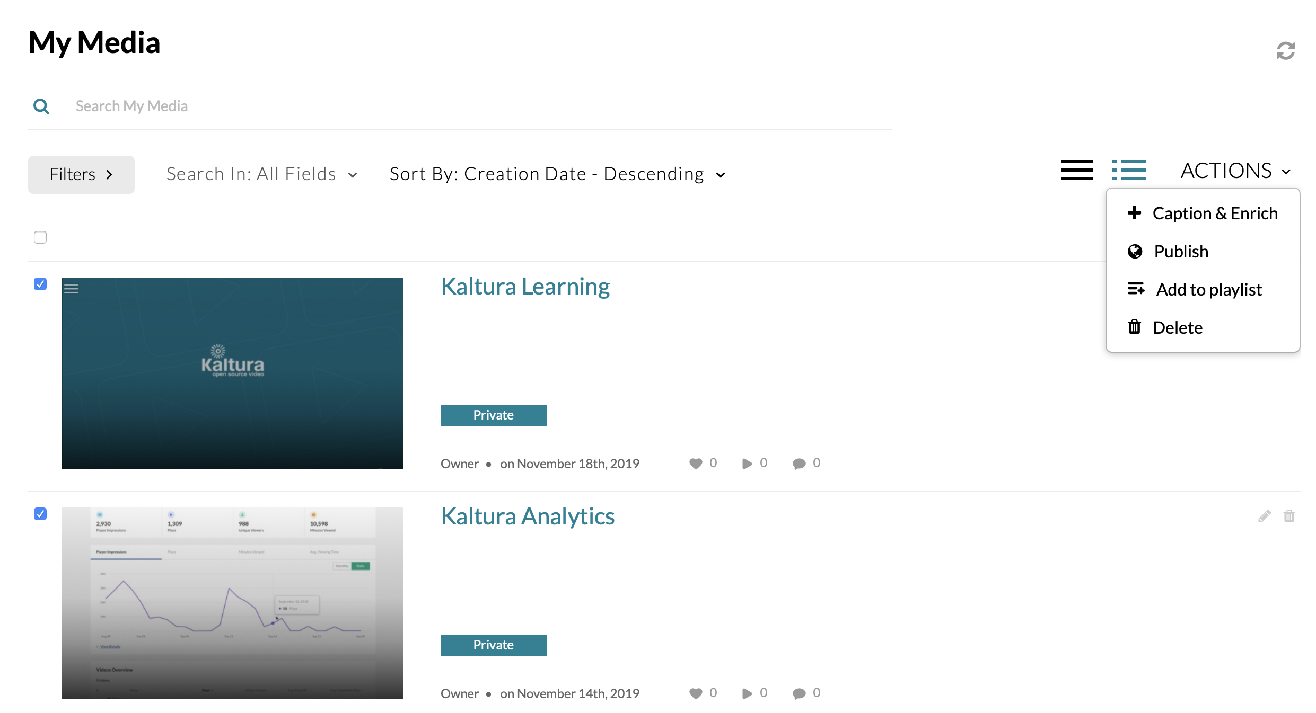Open the Filters panel button
Screen dimensions: 1316x713
tap(81, 174)
